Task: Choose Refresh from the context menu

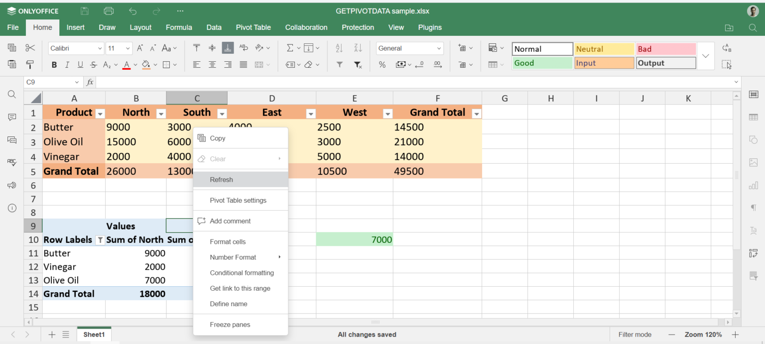Action: 221,179
